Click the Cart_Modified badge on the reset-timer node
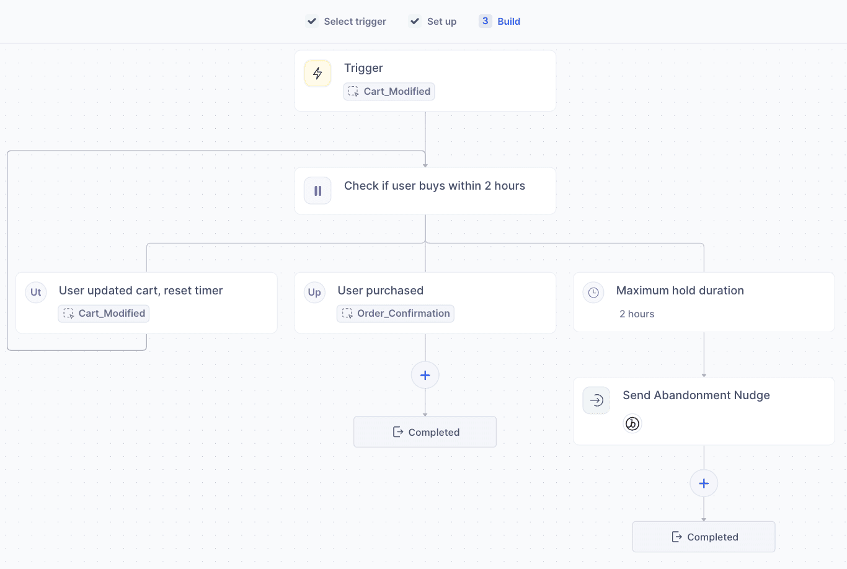This screenshot has height=569, width=847. (103, 313)
